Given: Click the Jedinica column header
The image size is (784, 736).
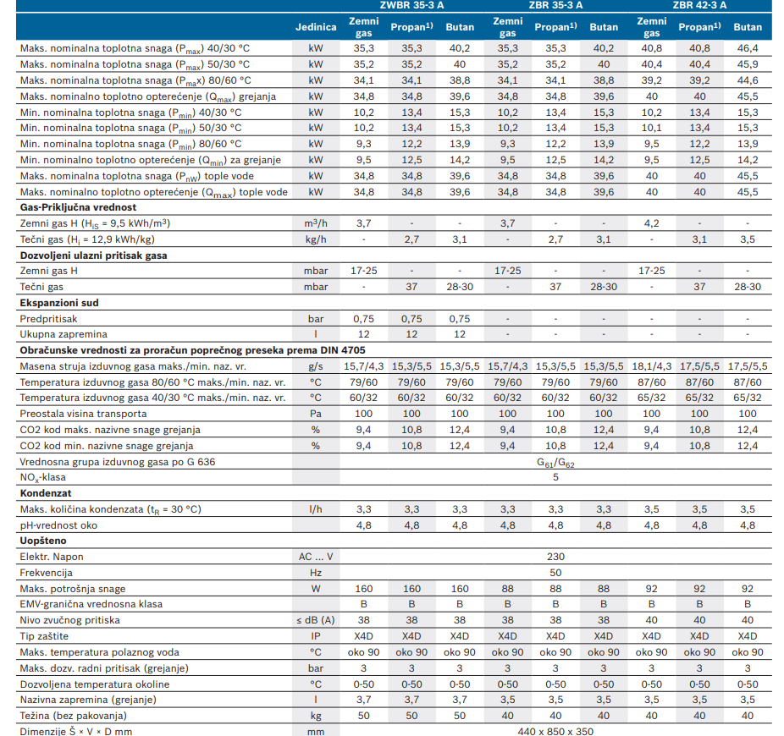Looking at the screenshot, I should 315,27.
